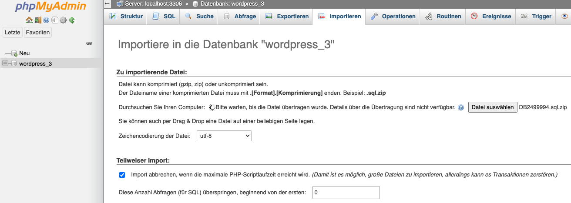Collapse the wordpress_3 tree node
This screenshot has width=571, height=203.
pos(5,63)
